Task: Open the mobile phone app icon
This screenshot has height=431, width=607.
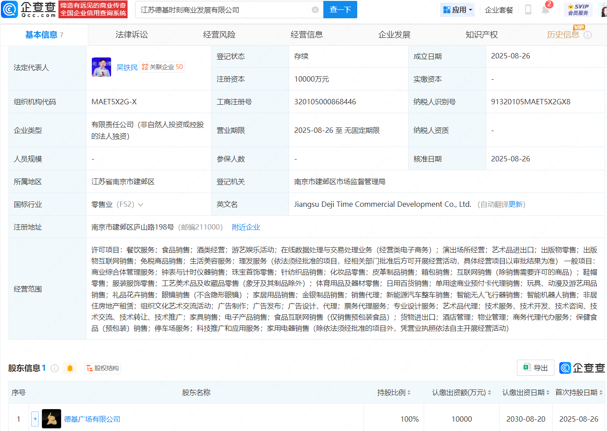Action: [x=528, y=10]
